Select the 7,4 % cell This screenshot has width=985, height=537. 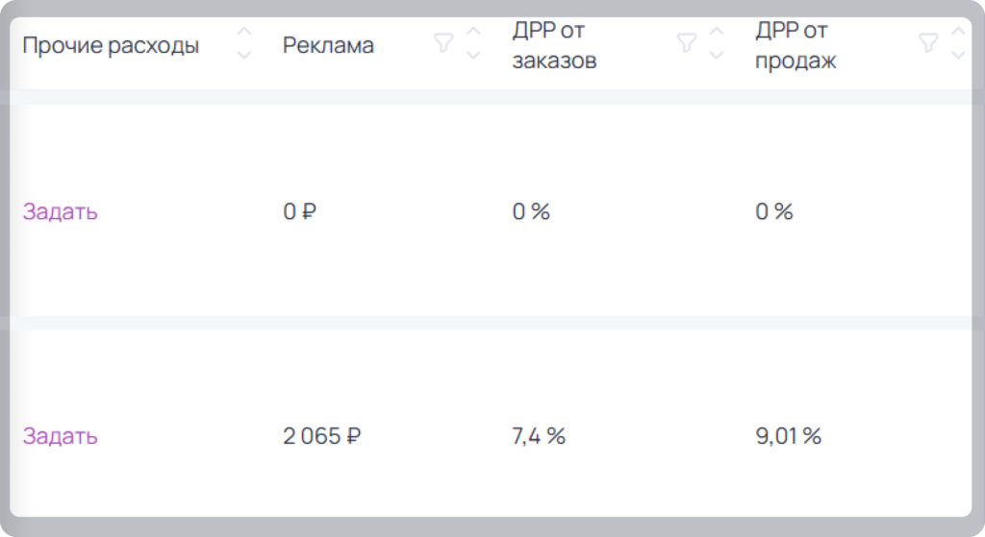pyautogui.click(x=539, y=436)
